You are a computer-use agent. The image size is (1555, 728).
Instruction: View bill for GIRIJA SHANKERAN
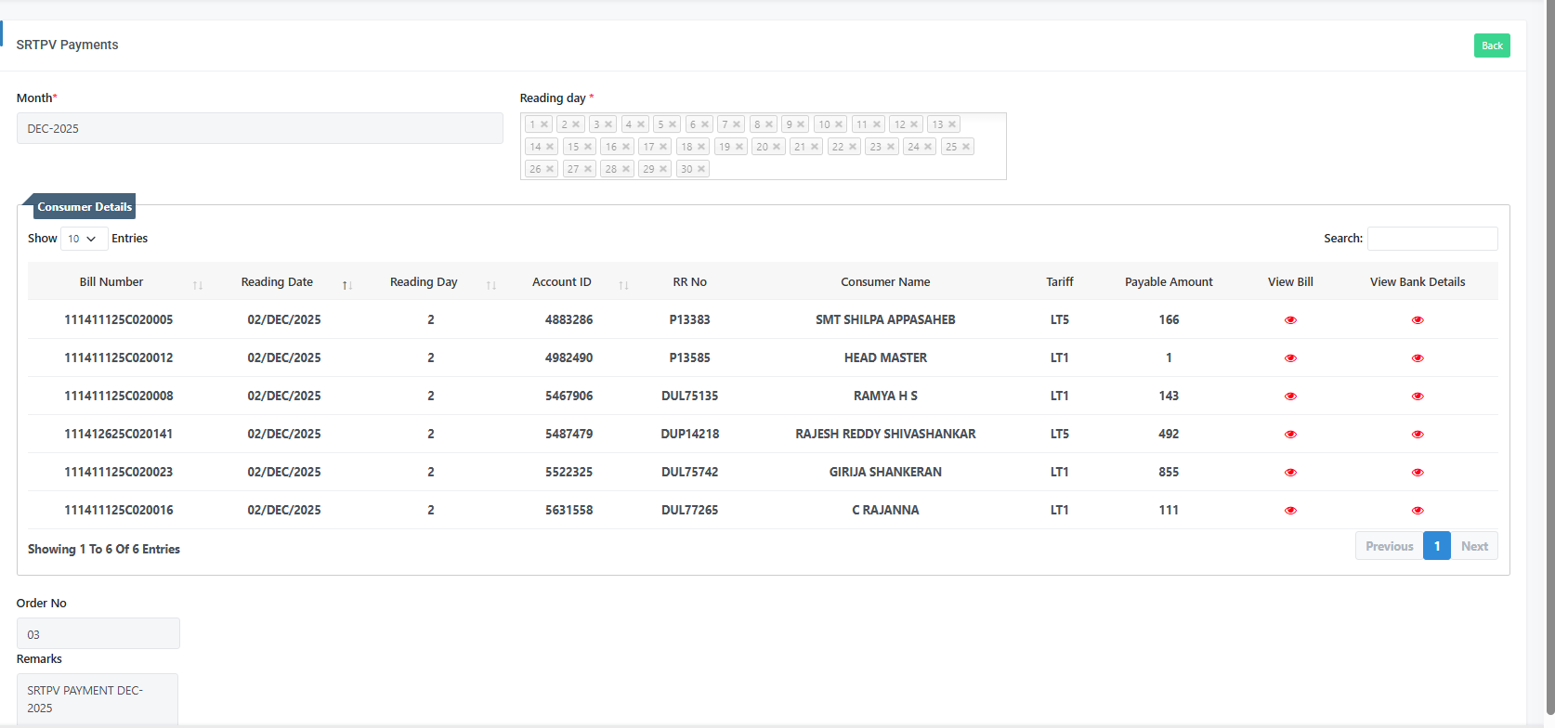[1290, 473]
